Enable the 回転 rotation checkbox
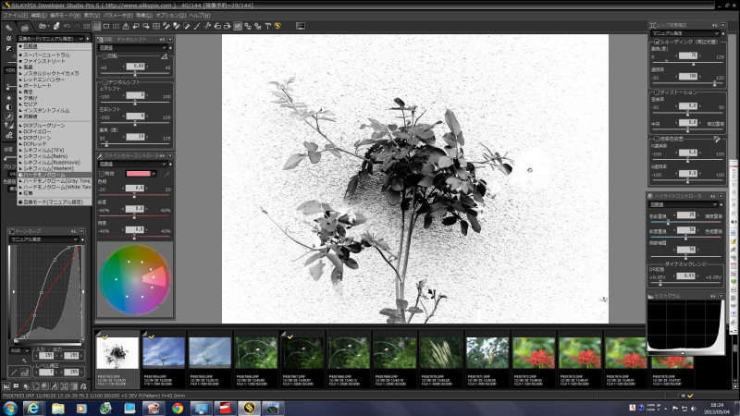The image size is (740, 416). point(105,56)
